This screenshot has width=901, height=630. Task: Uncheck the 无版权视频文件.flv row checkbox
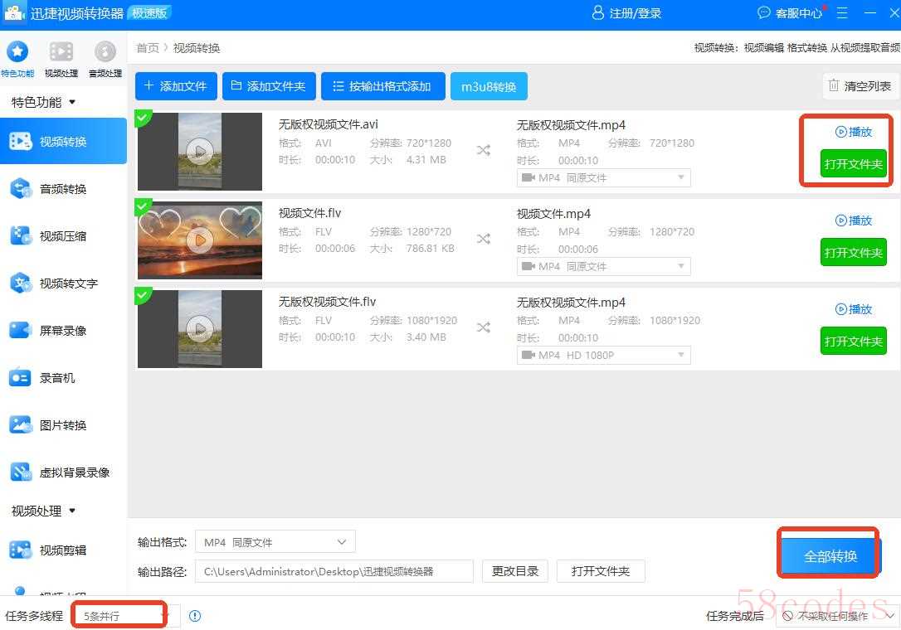click(x=143, y=294)
